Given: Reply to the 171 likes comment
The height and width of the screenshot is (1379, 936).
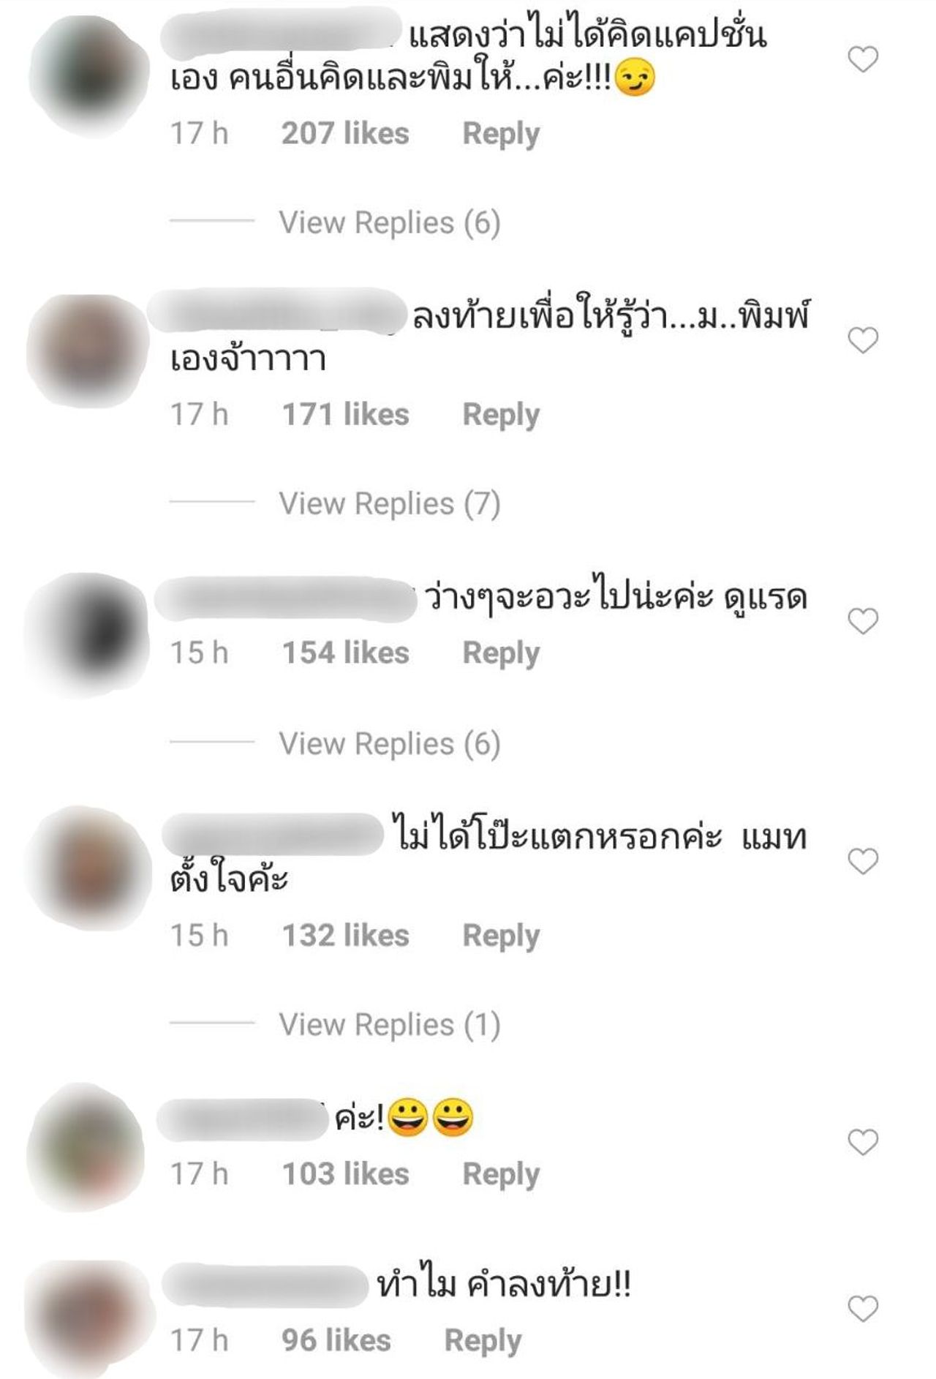Looking at the screenshot, I should (501, 415).
